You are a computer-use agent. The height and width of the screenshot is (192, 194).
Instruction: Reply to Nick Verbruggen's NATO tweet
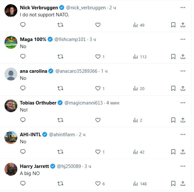pyautogui.click(x=23, y=25)
